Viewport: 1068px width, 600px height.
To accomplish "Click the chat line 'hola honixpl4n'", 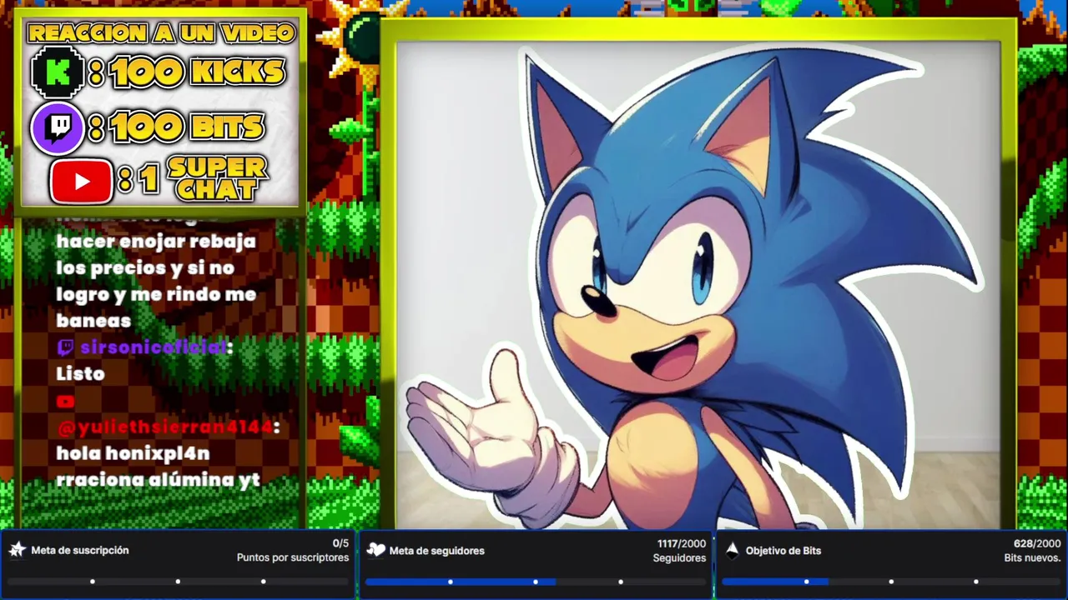I will tap(133, 454).
